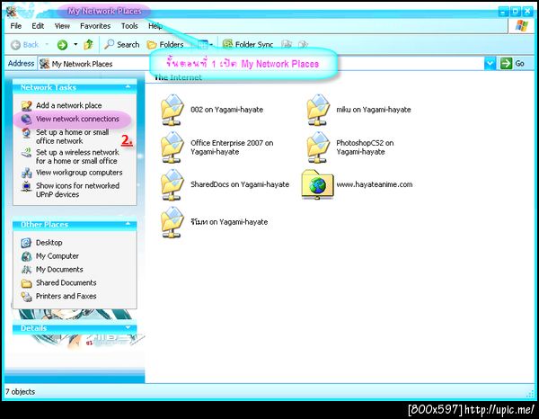539x419 pixels.
Task: Click the Back navigation button
Action: pos(24,45)
